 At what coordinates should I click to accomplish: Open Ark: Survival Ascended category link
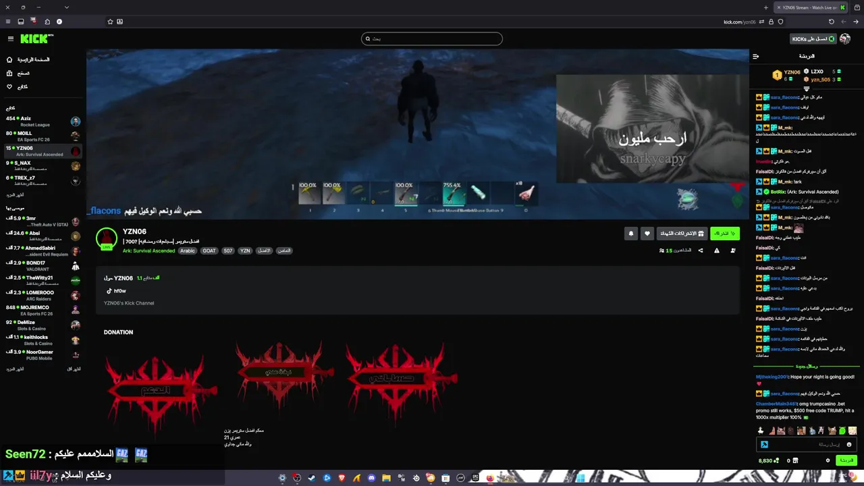click(x=148, y=251)
